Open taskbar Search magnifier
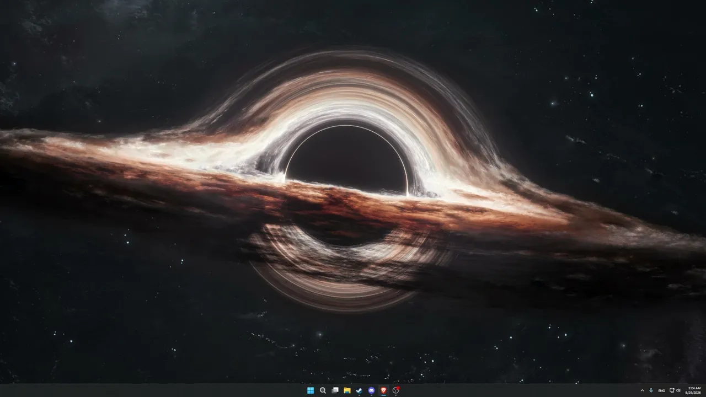706x397 pixels. pos(323,390)
